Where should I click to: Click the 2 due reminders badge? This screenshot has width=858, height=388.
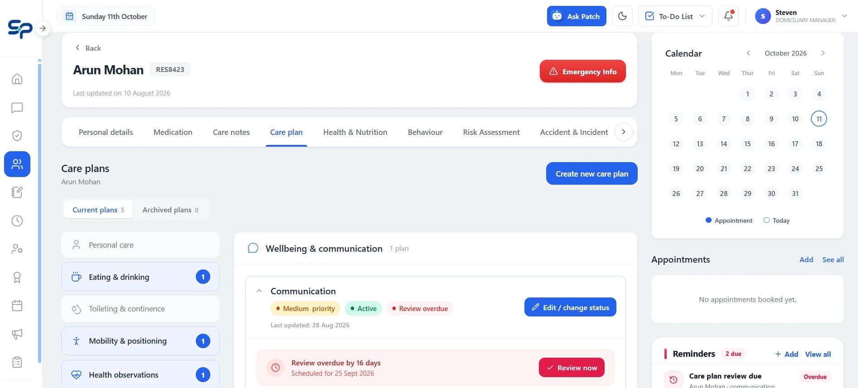point(733,354)
